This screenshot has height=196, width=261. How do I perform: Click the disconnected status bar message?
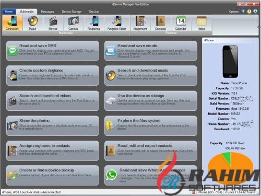tap(31, 192)
